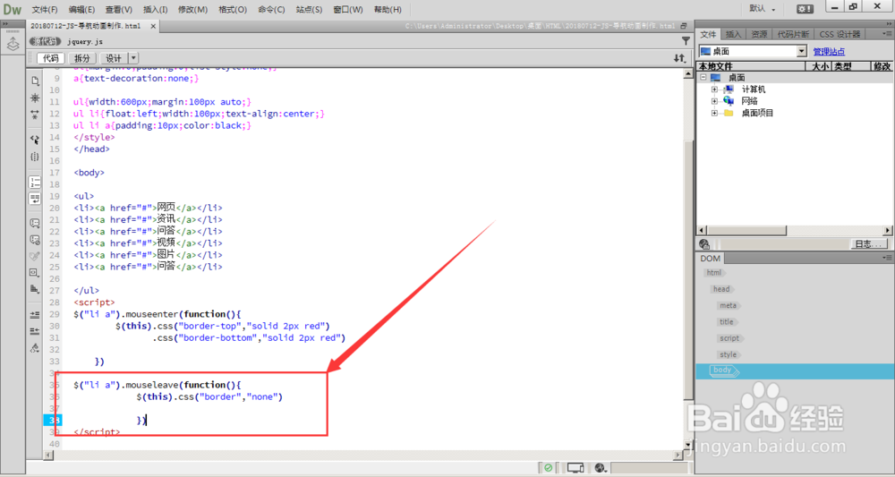895x477 pixels.
Task: Click the File Management arrows icon
Action: (x=679, y=58)
